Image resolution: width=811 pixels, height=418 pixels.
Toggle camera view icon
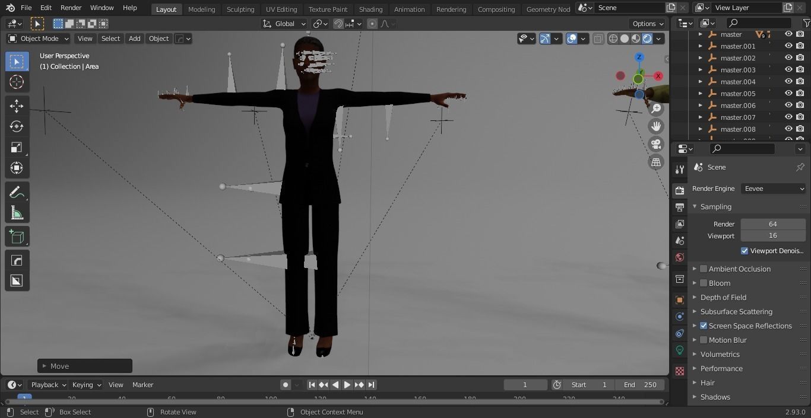(x=656, y=143)
